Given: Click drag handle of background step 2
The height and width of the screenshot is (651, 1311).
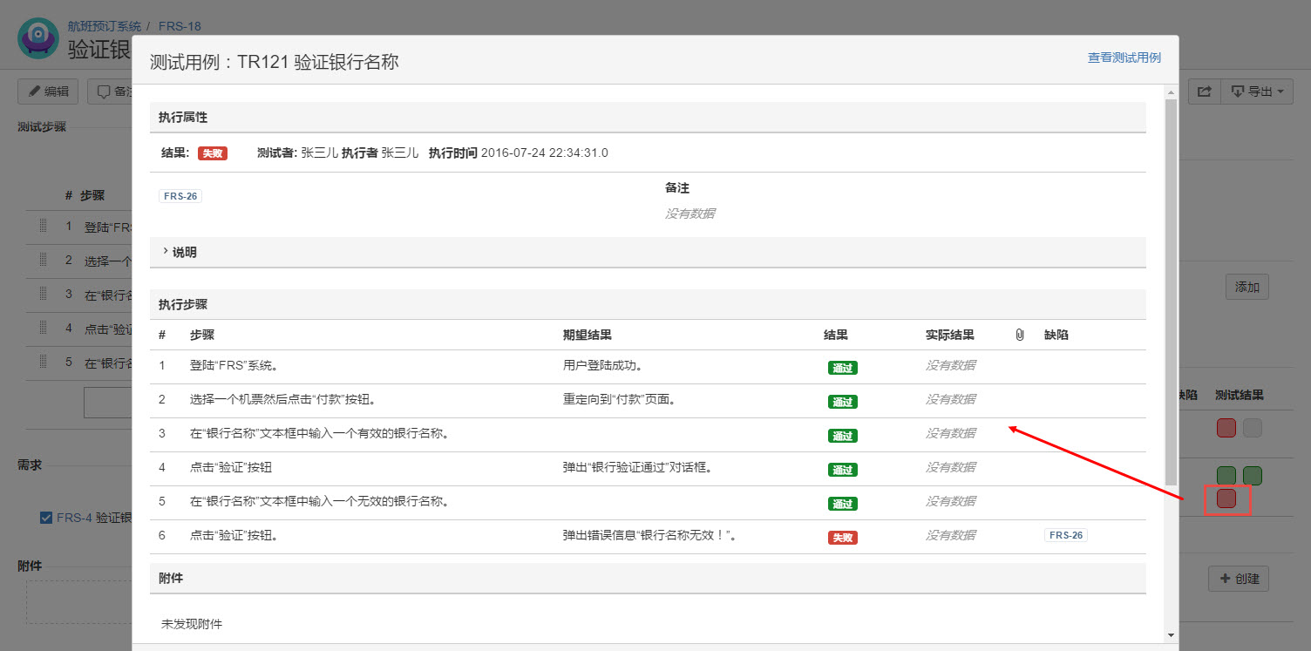Looking at the screenshot, I should [x=43, y=260].
